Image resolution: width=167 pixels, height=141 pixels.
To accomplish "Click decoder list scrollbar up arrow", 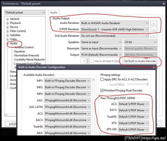I will tap(93, 80).
